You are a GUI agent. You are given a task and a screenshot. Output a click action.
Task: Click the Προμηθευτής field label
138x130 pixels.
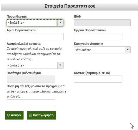[17, 16]
